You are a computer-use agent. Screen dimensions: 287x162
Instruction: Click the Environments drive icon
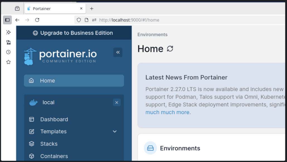pyautogui.click(x=150, y=148)
